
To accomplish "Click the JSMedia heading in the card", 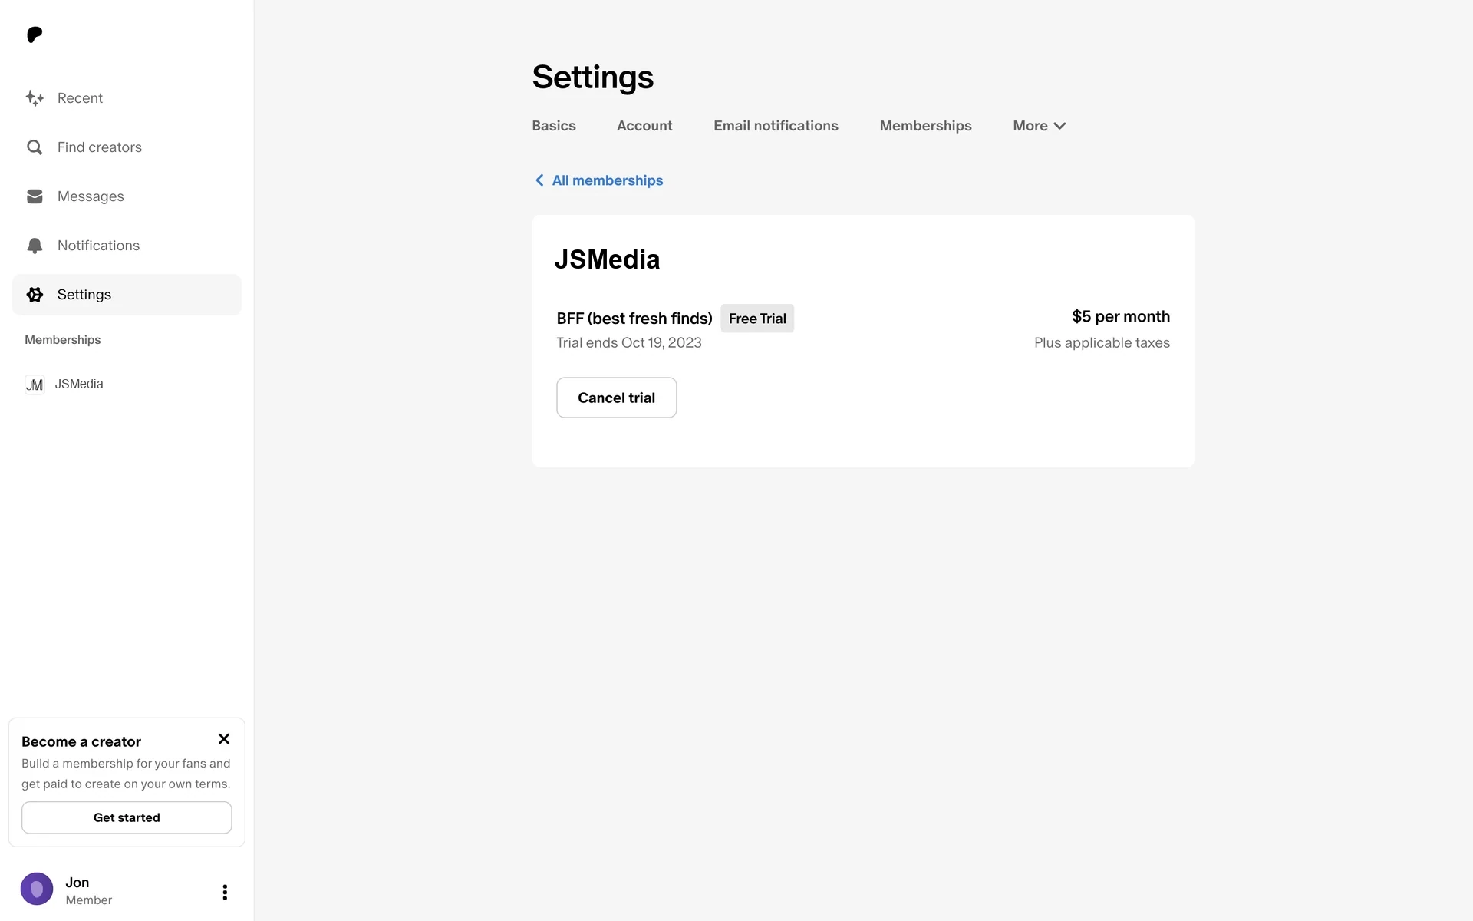I will pyautogui.click(x=607, y=259).
